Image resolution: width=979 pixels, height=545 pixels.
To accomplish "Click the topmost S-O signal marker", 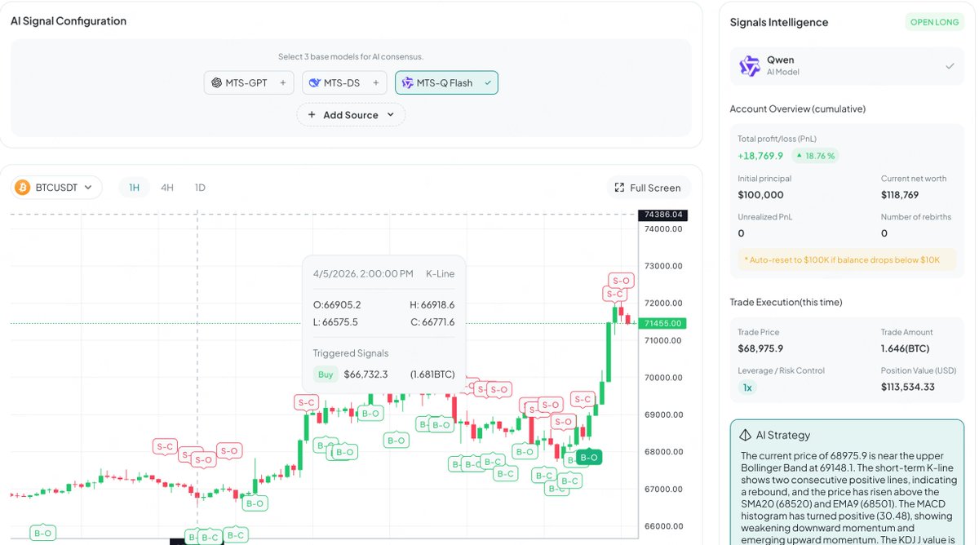I will [x=621, y=281].
